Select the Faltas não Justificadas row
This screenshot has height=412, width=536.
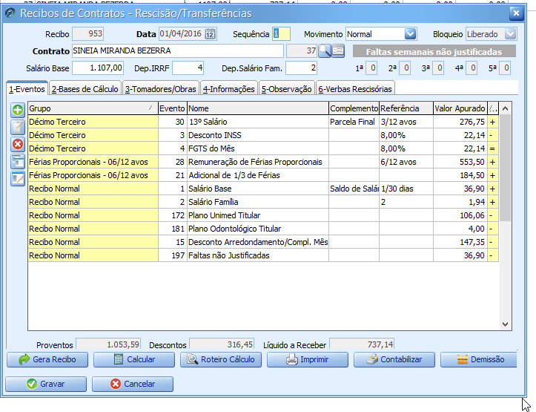click(263, 255)
